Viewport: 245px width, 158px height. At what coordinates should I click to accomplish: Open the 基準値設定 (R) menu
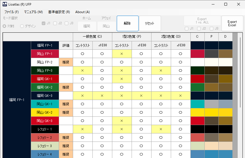point(59,12)
